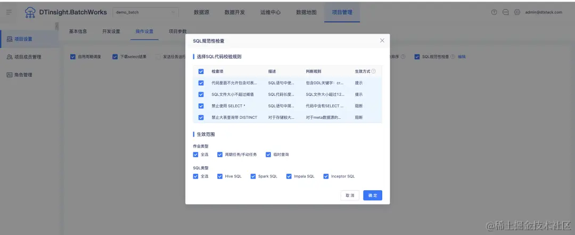Click the 取消 cancel button
Screen dimensions: 575x235
(x=350, y=196)
